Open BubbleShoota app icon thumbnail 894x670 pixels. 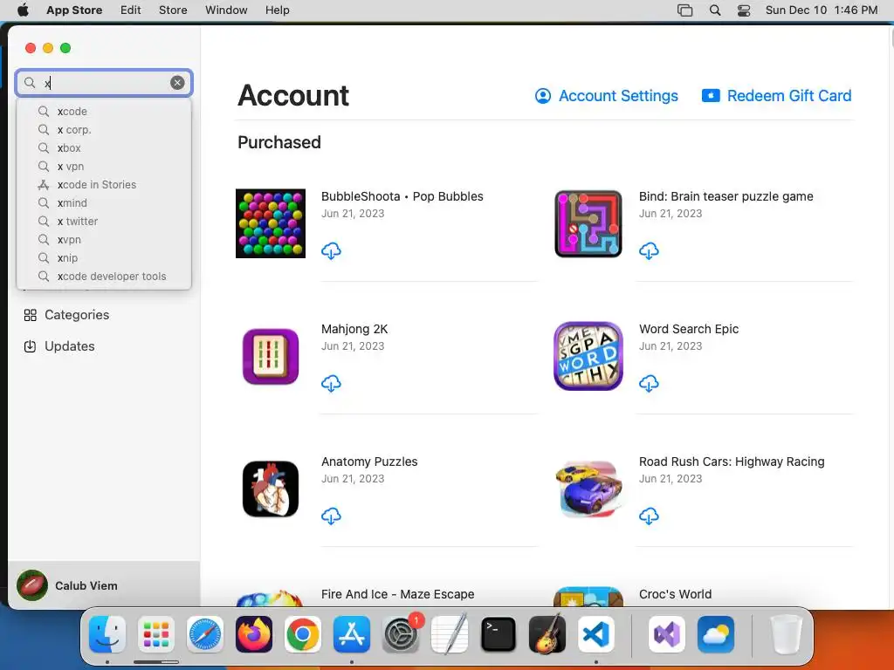[x=271, y=223]
